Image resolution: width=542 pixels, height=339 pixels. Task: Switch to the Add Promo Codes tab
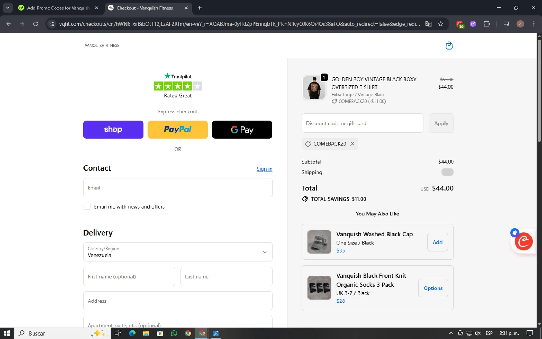58,8
